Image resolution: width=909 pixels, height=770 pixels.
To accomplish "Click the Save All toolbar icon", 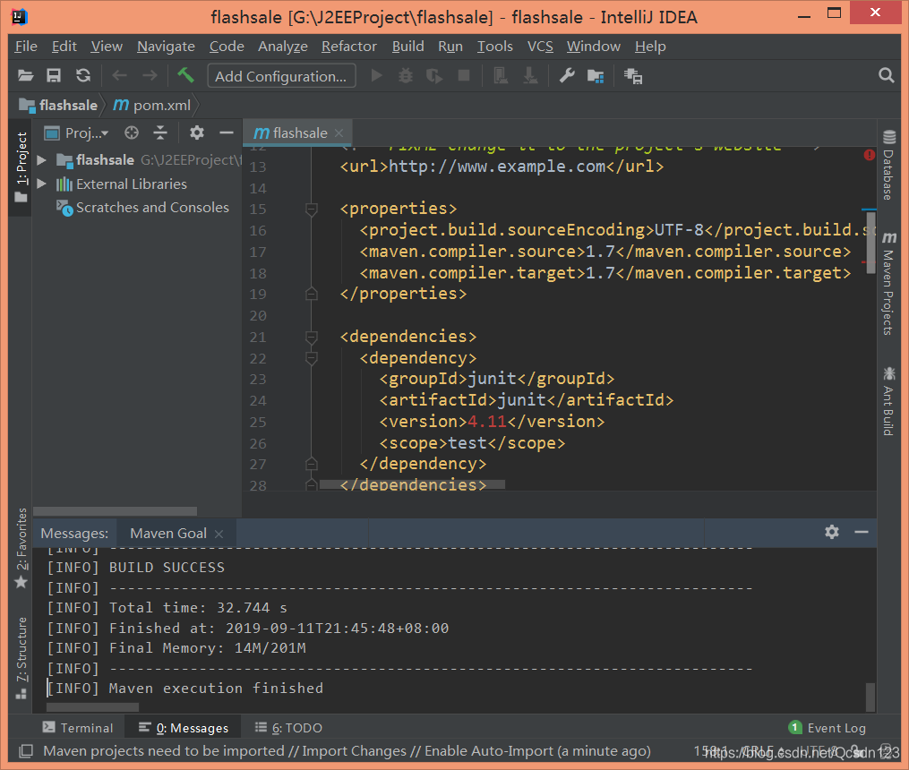I will click(x=54, y=76).
